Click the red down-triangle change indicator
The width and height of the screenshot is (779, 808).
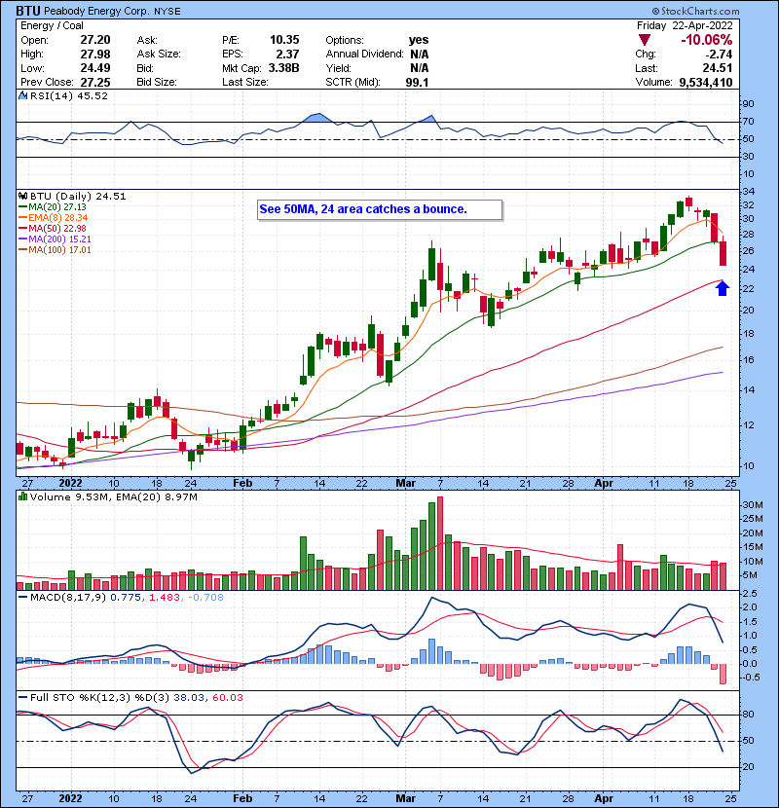[645, 40]
